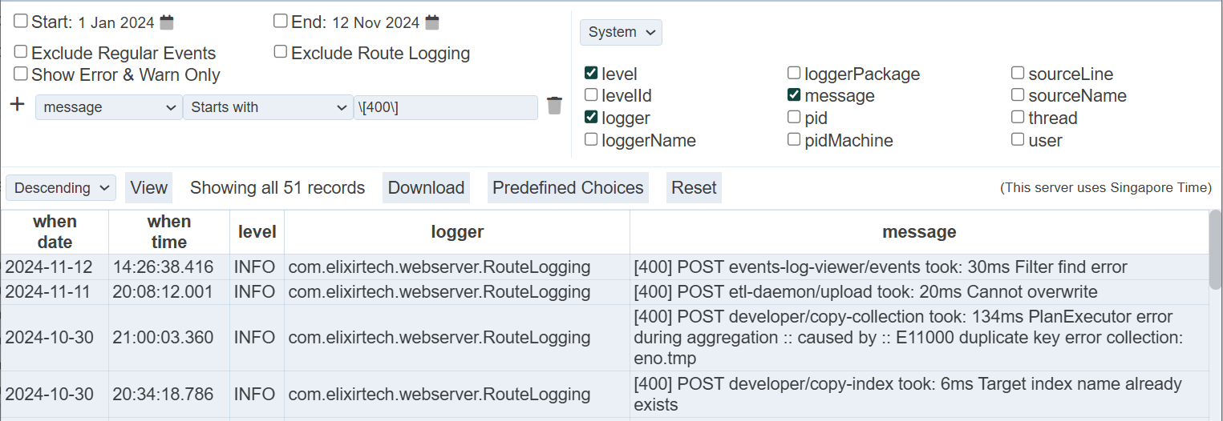Image resolution: width=1223 pixels, height=421 pixels.
Task: Open the End date calendar picker
Action: 431,22
